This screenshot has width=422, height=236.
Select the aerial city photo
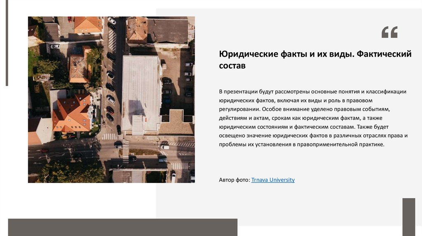[x=111, y=99]
